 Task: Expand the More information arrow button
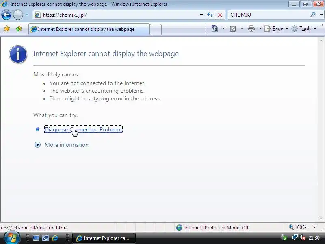pyautogui.click(x=37, y=145)
